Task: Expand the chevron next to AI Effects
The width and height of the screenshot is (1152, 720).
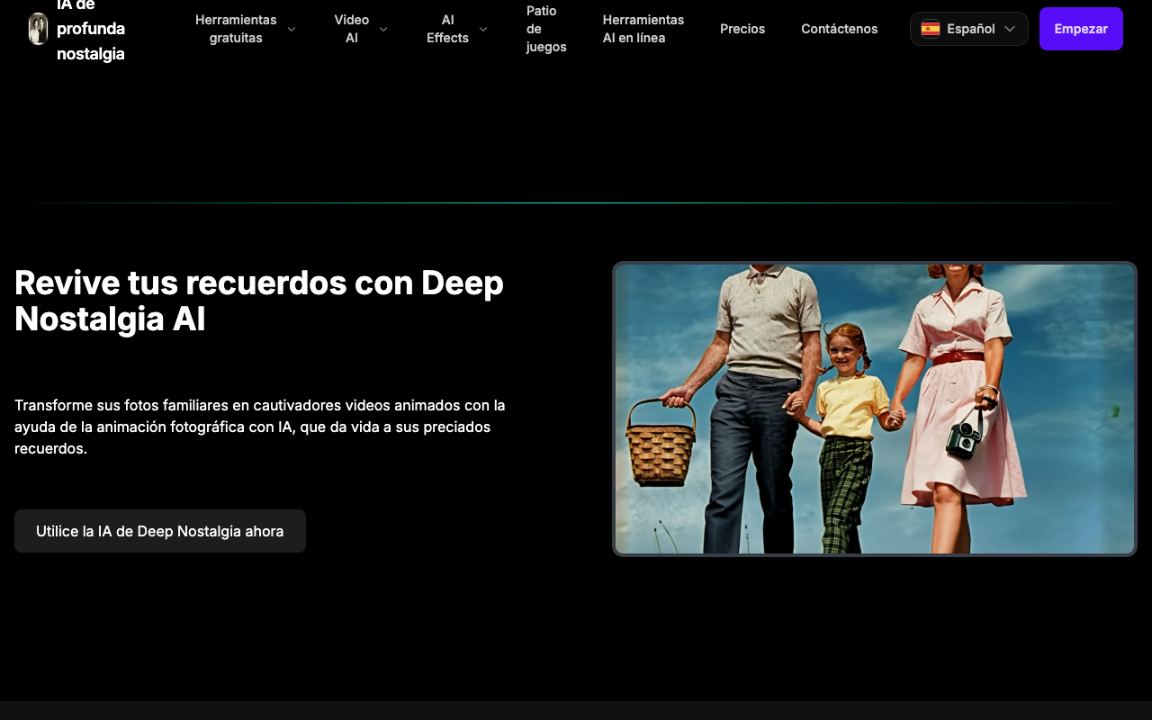Action: 483,29
